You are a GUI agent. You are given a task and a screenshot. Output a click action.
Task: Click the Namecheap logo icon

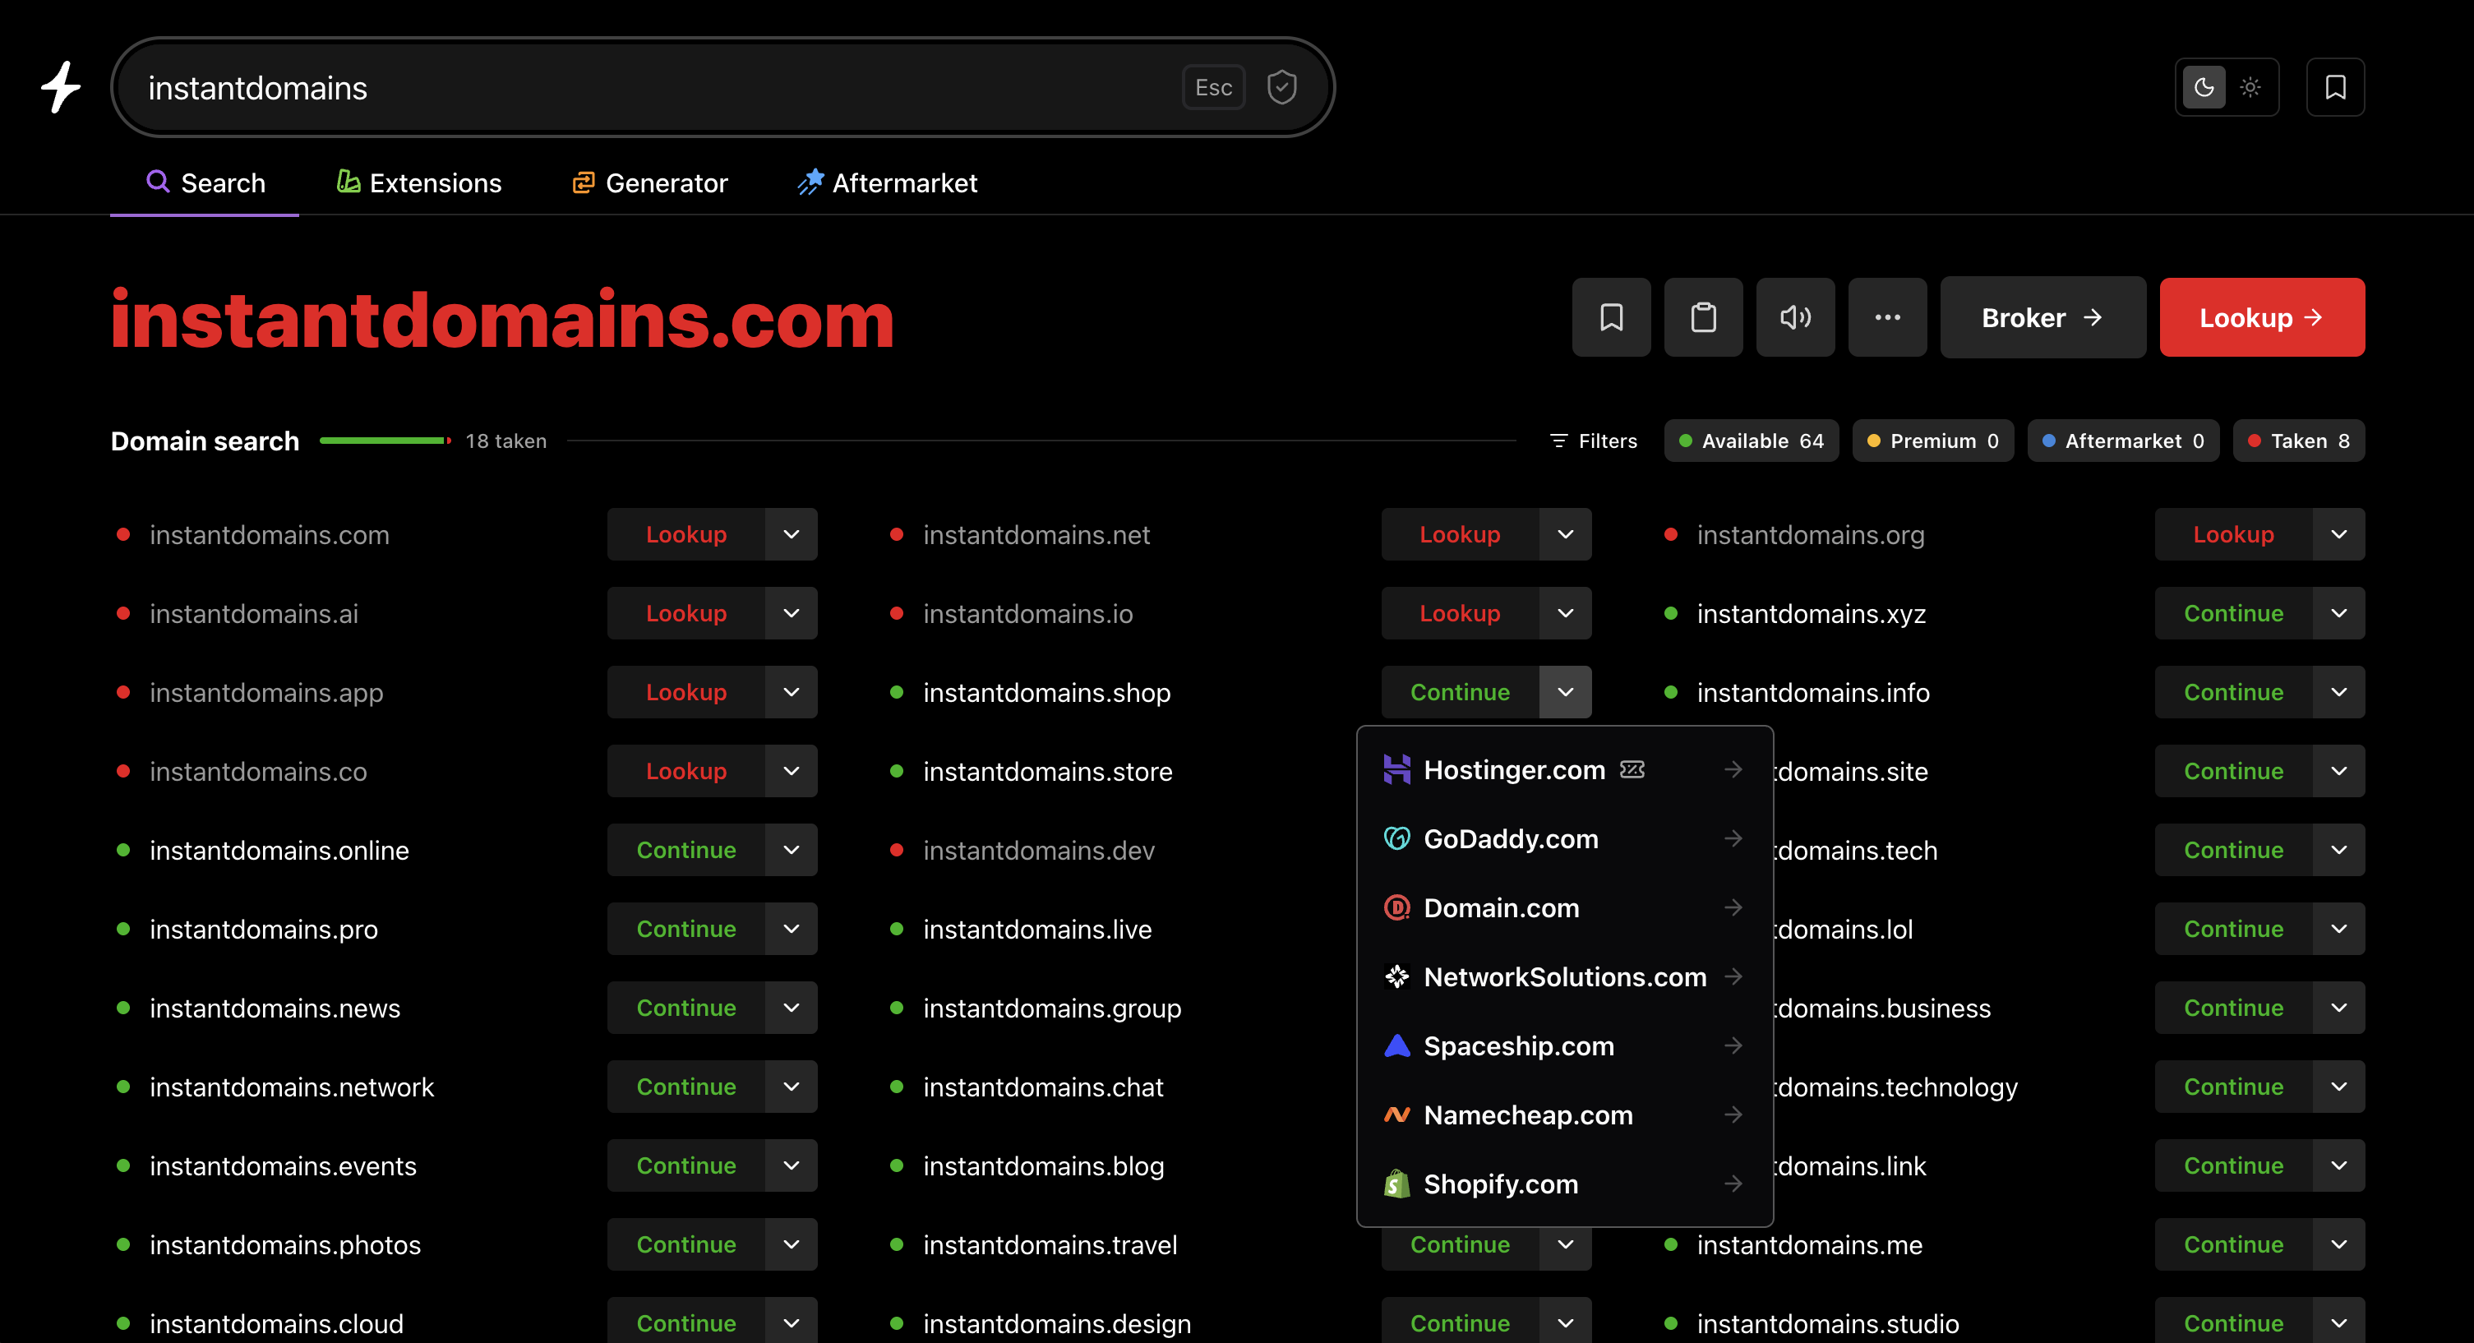tap(1396, 1115)
